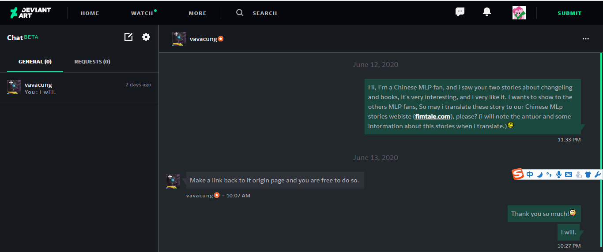
Task: Expand the MORE navigation menu
Action: tap(197, 13)
